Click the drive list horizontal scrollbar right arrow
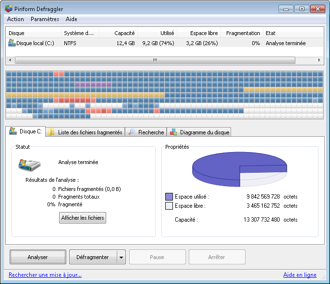 click(x=319, y=60)
